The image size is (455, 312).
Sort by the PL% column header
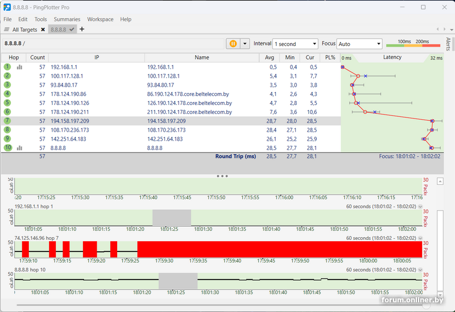[x=330, y=57]
